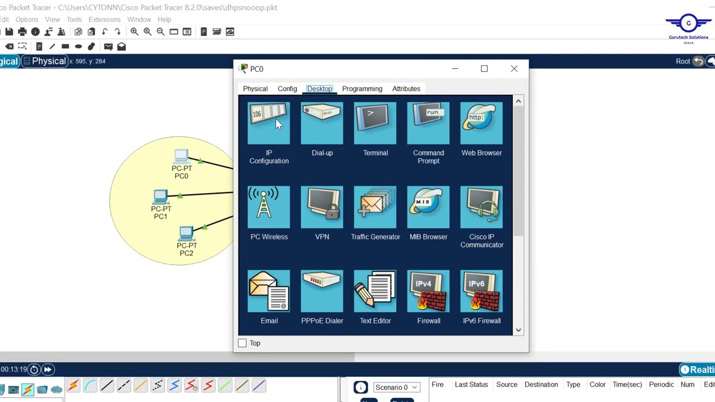Viewport: 715px width, 402px height.
Task: Click the Undo toolbar icon
Action: pyautogui.click(x=104, y=32)
